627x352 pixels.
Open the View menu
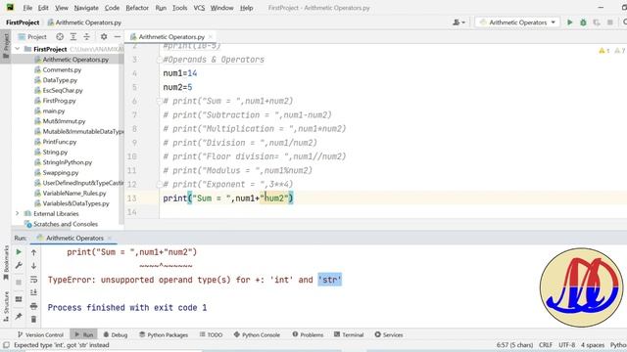click(62, 8)
